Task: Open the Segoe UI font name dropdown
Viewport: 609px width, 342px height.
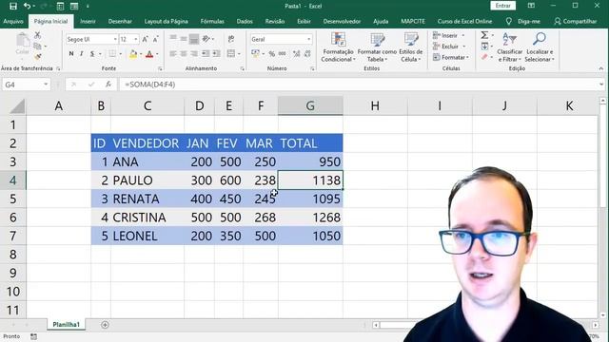Action: [115, 39]
